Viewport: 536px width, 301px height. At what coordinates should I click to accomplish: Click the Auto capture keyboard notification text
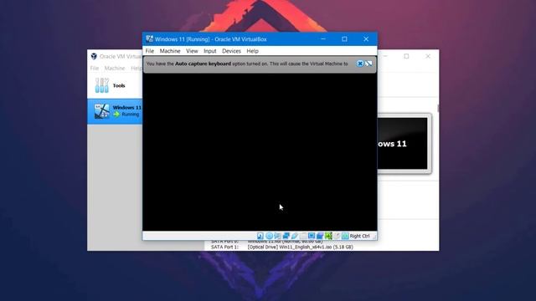[x=247, y=64]
